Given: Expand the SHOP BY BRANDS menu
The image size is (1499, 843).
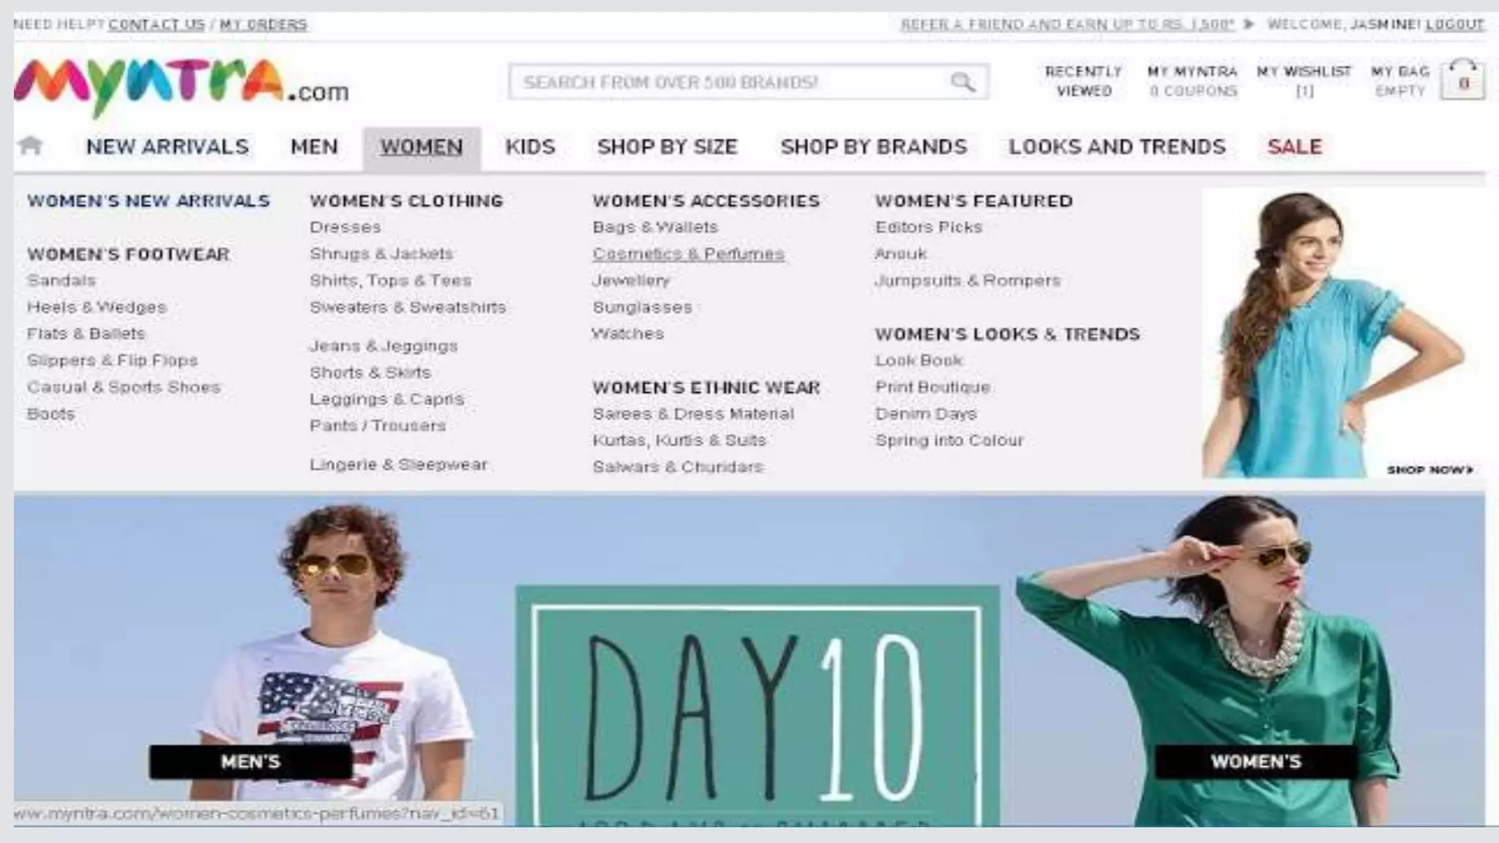Looking at the screenshot, I should (873, 147).
